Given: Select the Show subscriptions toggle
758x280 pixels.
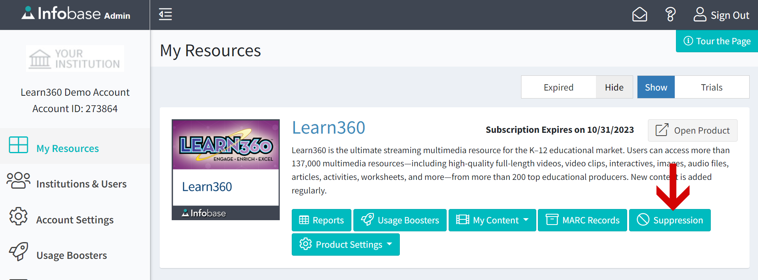Looking at the screenshot, I should pyautogui.click(x=656, y=87).
